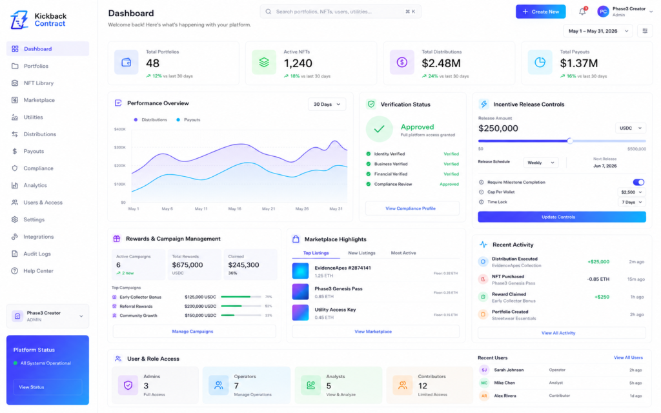Open the filter settings icon beside date range
Image resolution: width=661 pixels, height=413 pixels.
click(645, 31)
